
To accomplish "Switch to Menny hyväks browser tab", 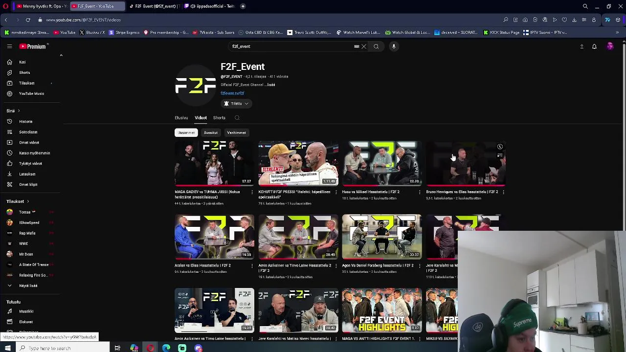I will point(41,6).
